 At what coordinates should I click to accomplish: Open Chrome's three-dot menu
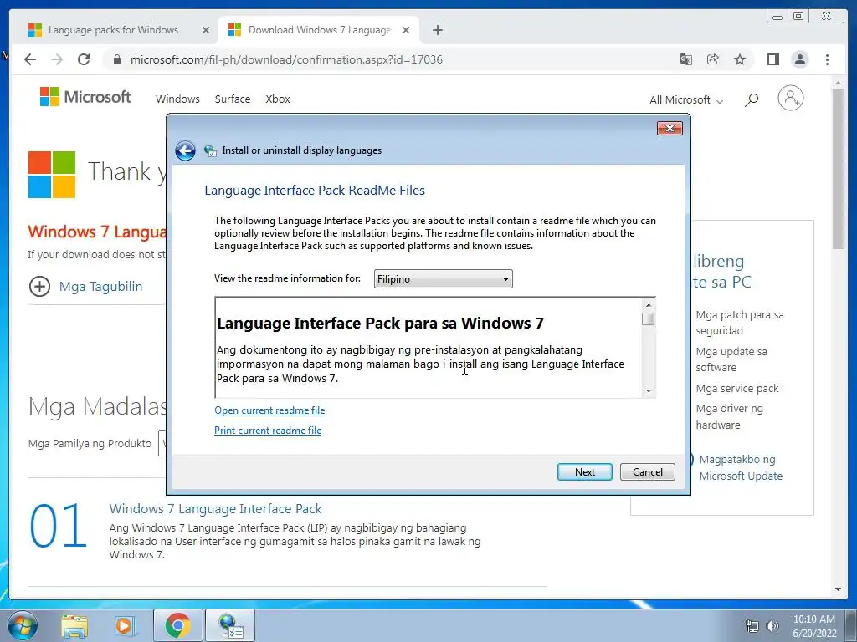(827, 59)
